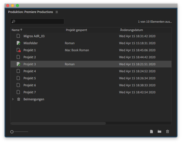Sort by the Name column header
This screenshot has height=143, width=182.
point(16,30)
